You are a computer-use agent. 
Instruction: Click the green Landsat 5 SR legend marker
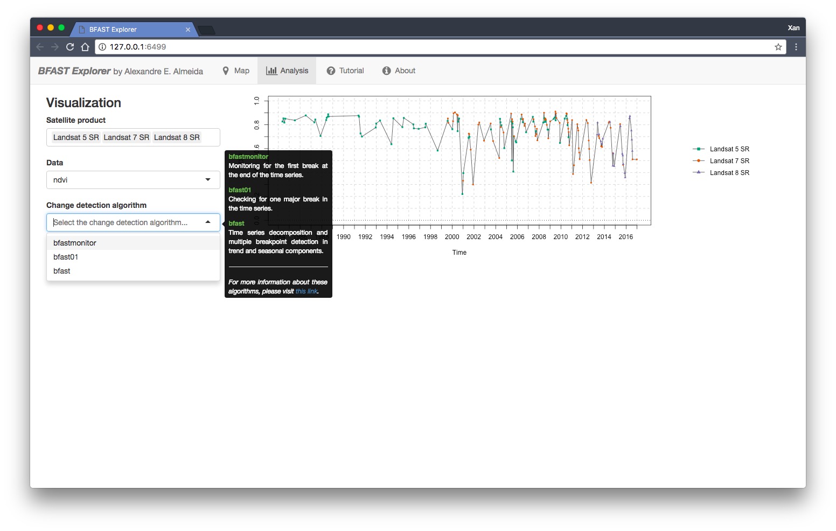pyautogui.click(x=699, y=149)
